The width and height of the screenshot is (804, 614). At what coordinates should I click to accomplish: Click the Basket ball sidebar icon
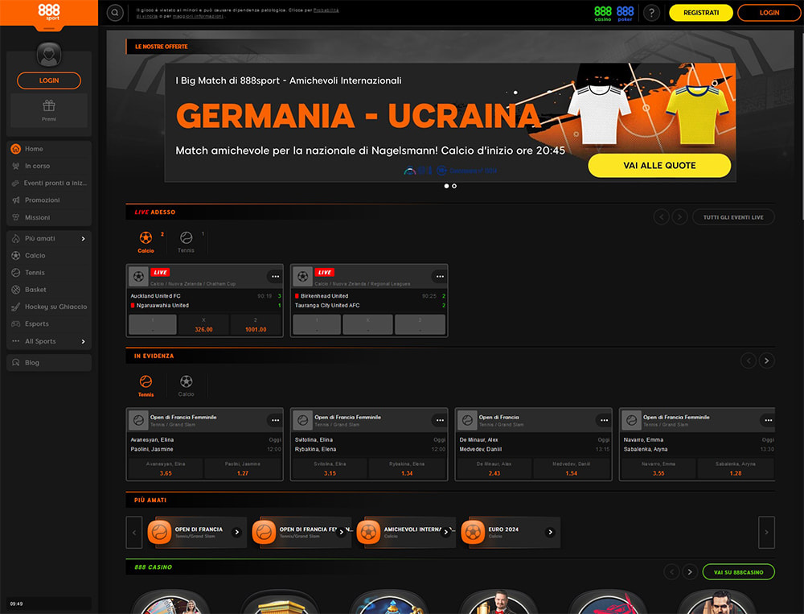(16, 290)
